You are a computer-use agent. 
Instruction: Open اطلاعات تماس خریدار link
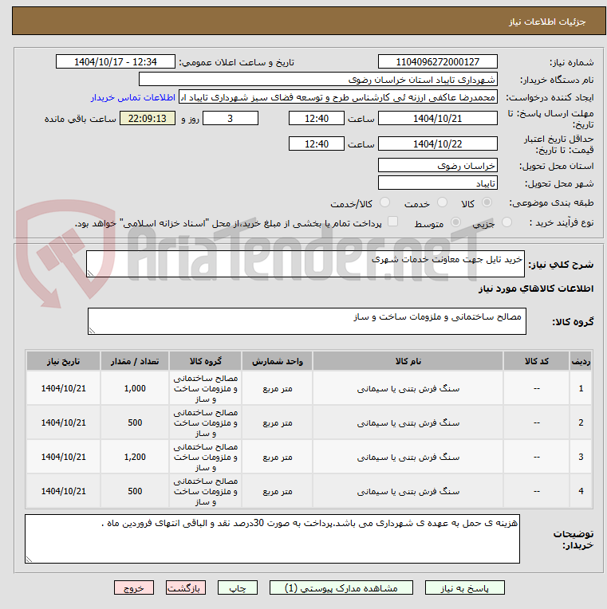pos(133,97)
